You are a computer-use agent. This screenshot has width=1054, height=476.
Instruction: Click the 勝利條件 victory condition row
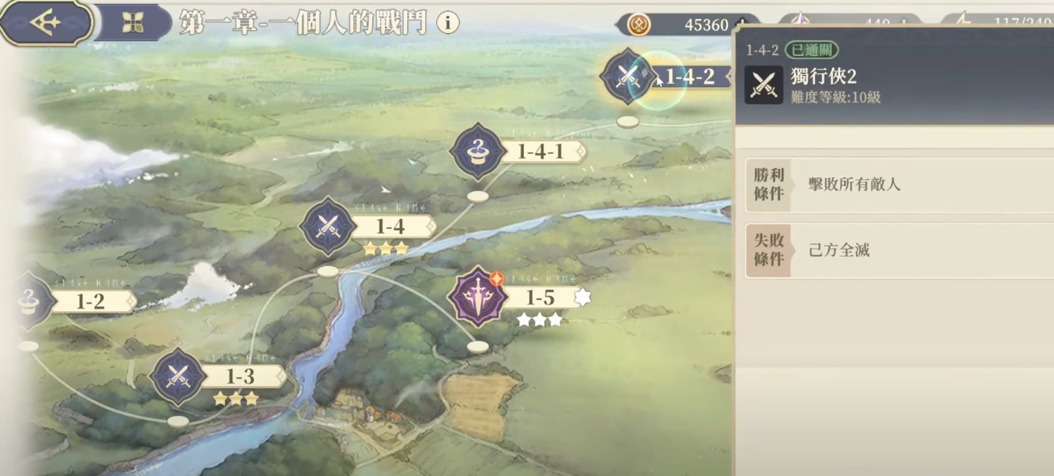(899, 185)
